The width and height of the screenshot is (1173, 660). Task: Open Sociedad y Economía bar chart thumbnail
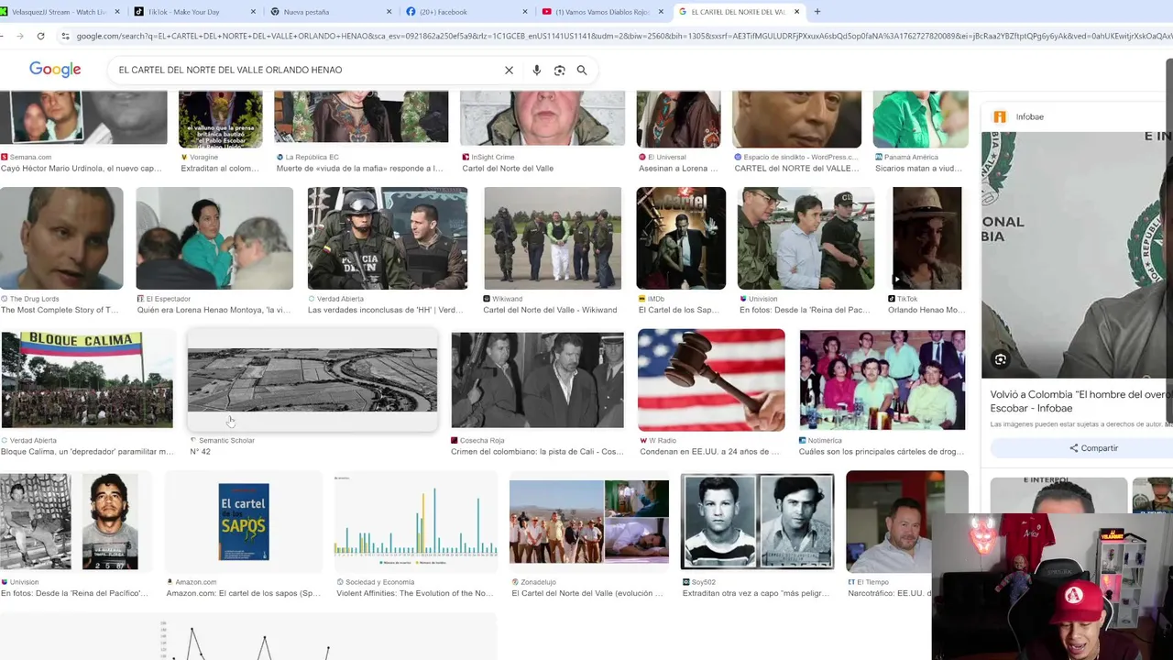[x=416, y=522]
